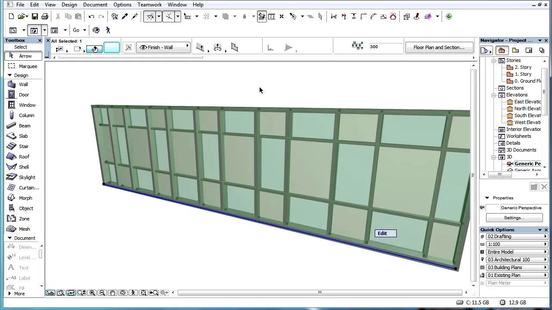Image resolution: width=552 pixels, height=310 pixels.
Task: Select the Door tool
Action: point(24,95)
